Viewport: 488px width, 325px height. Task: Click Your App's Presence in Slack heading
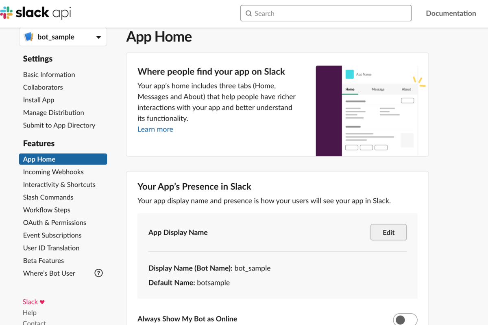pyautogui.click(x=194, y=187)
